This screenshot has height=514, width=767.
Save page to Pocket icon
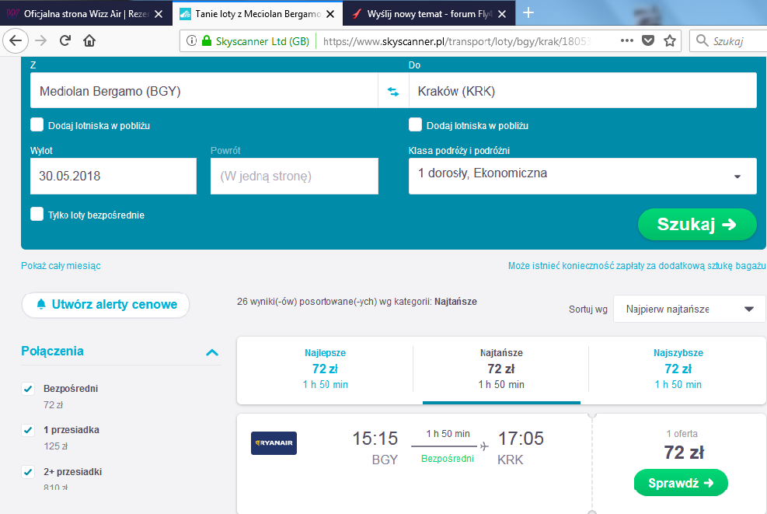point(648,40)
